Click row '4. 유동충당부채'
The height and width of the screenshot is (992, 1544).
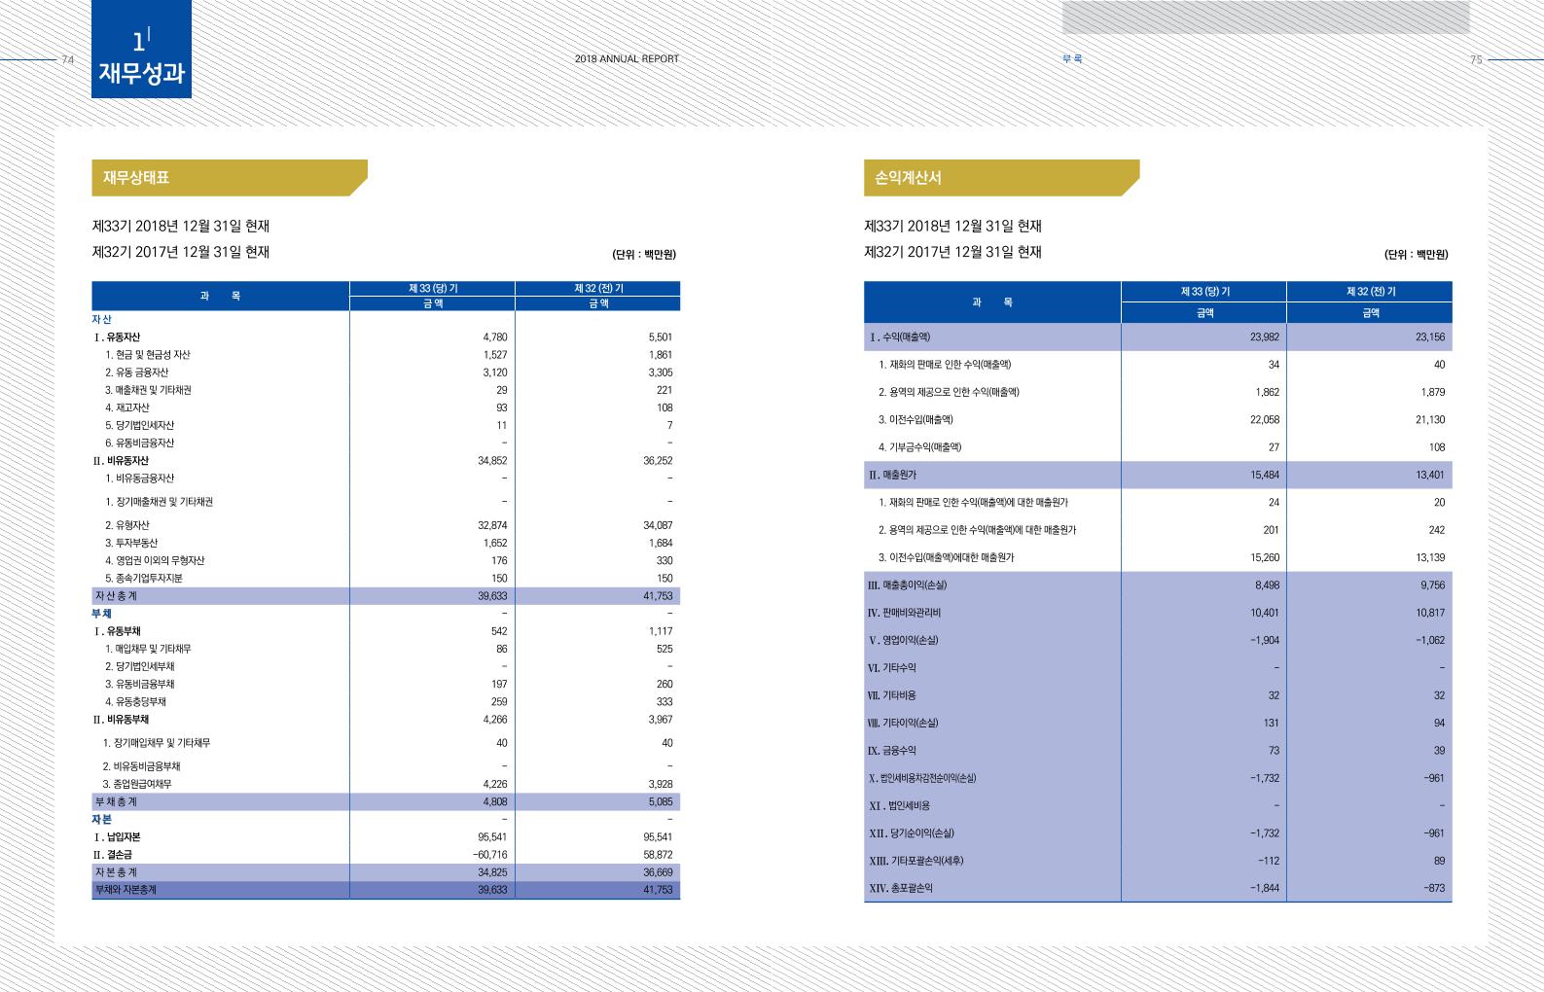pos(385,701)
